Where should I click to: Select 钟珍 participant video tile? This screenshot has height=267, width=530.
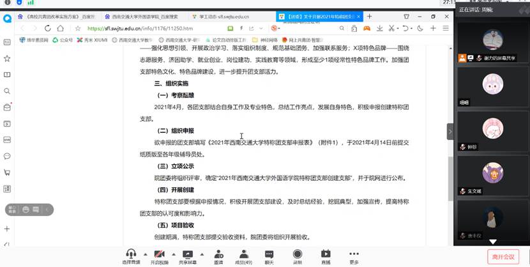point(493,131)
